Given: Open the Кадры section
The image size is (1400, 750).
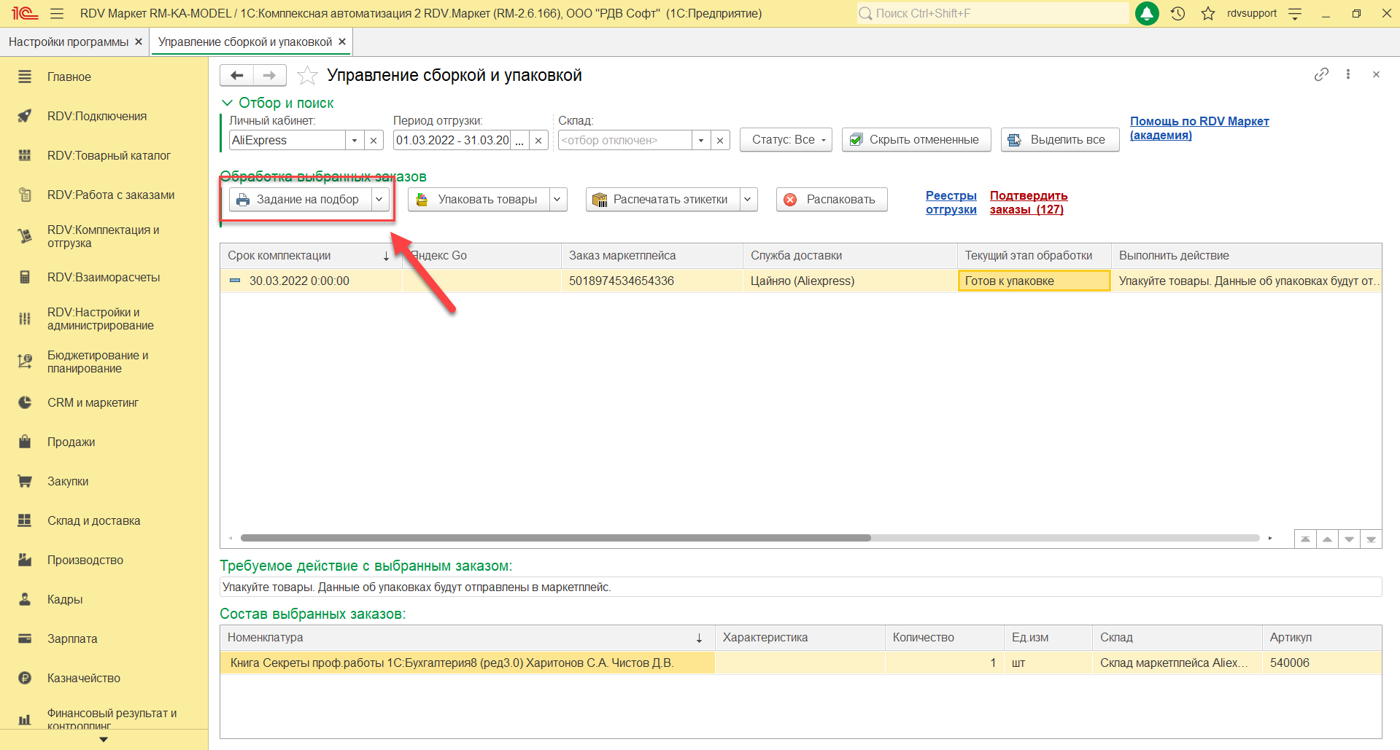Looking at the screenshot, I should 104,599.
